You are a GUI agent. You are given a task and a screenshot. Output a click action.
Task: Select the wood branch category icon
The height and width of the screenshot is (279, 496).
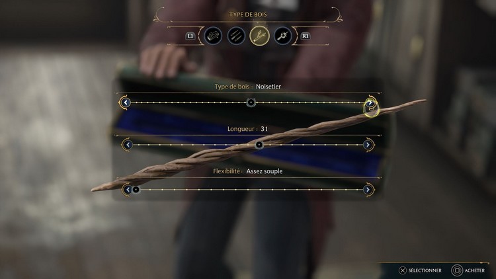[259, 36]
